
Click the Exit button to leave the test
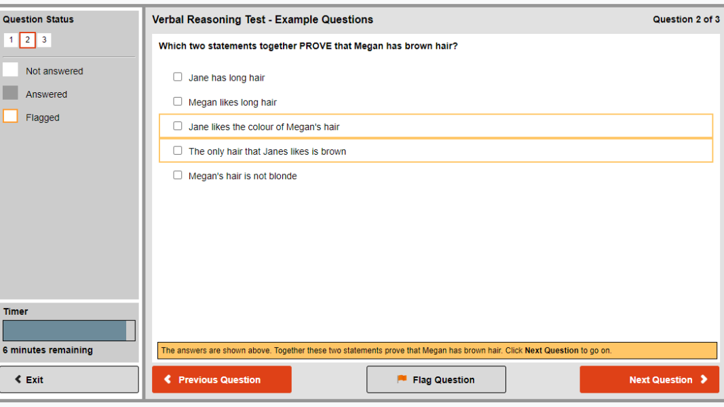tap(69, 379)
